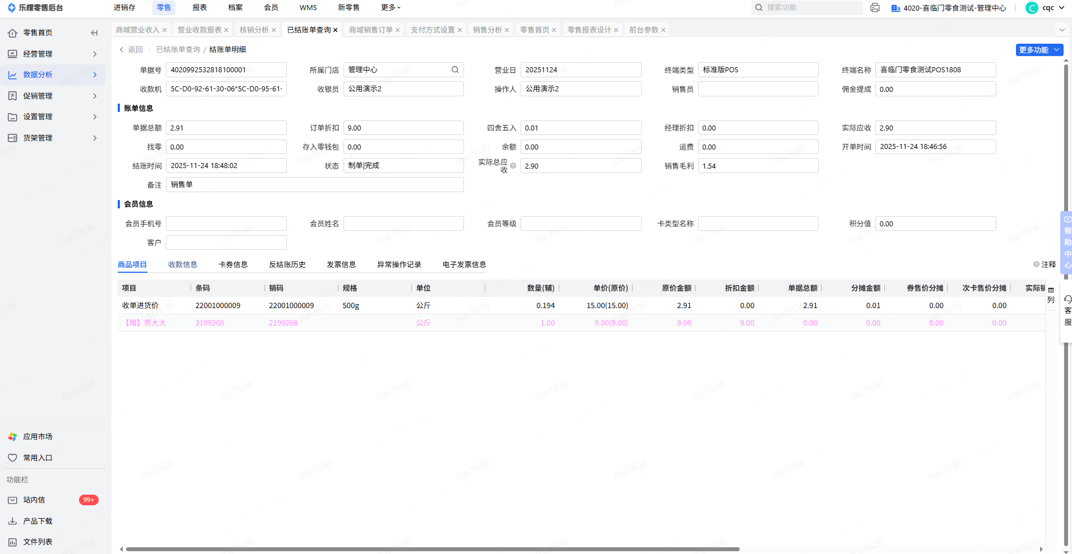Switch to the 卡券信息 tab
The height and width of the screenshot is (554, 1072).
233,264
